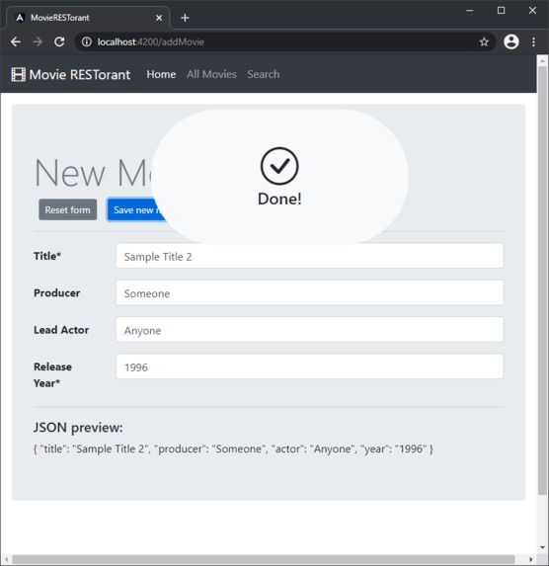Screen dimensions: 549x566
Task: Close the MovieRESTorant tab
Action: tap(159, 18)
